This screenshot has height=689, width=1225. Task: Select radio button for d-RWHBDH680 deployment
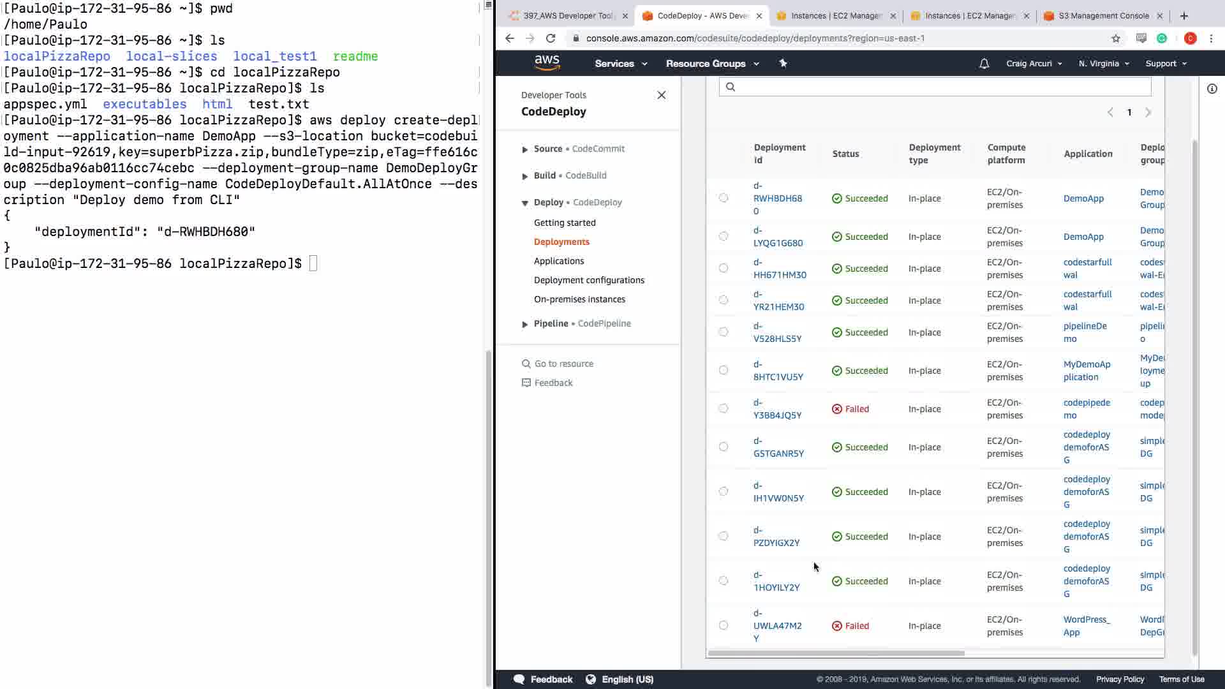(x=723, y=198)
